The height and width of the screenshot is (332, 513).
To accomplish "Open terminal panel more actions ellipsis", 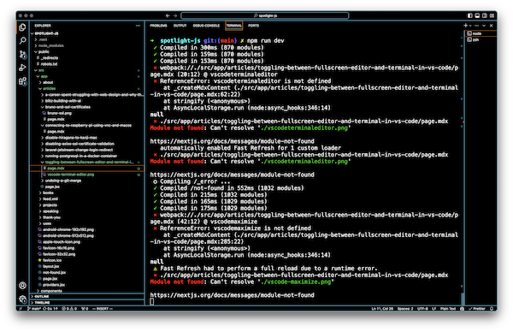I will (477, 26).
